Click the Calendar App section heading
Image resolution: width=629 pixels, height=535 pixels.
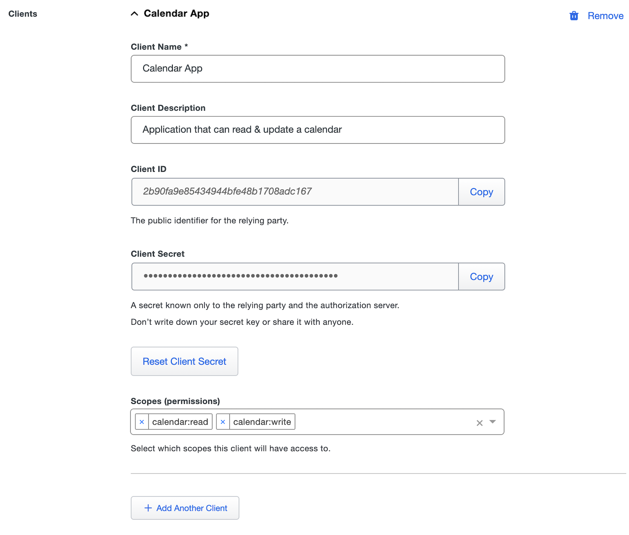coord(176,13)
